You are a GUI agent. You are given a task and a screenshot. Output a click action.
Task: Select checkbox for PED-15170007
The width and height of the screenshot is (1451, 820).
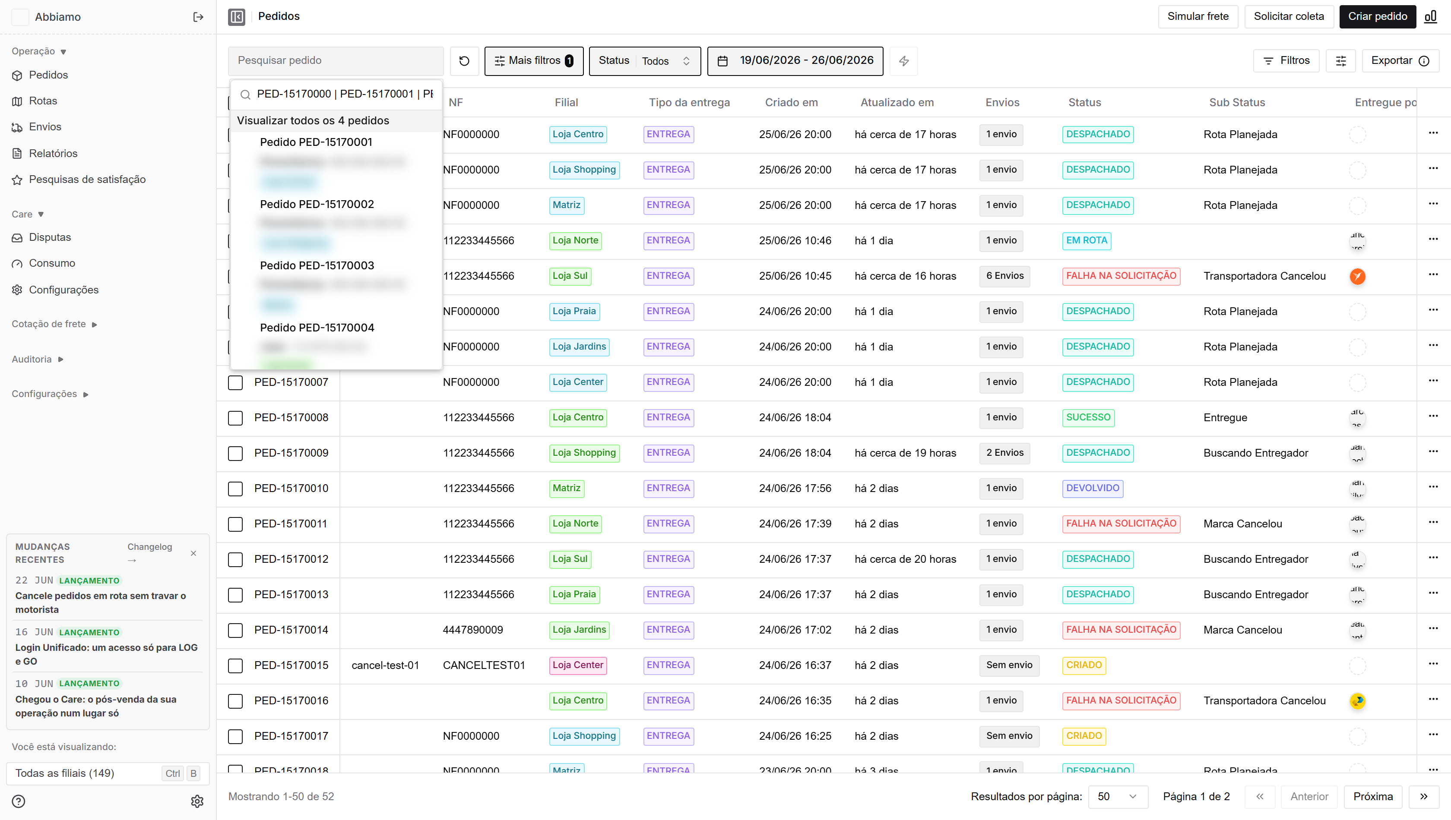[x=235, y=383]
